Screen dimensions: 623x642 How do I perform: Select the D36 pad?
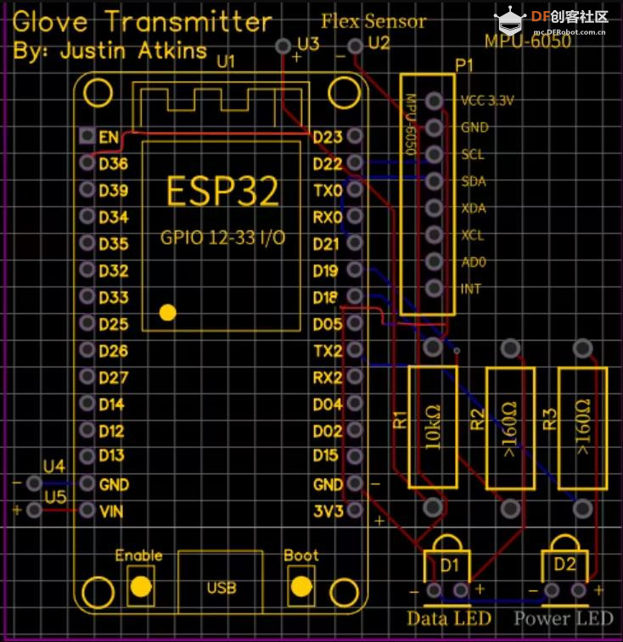click(x=87, y=163)
